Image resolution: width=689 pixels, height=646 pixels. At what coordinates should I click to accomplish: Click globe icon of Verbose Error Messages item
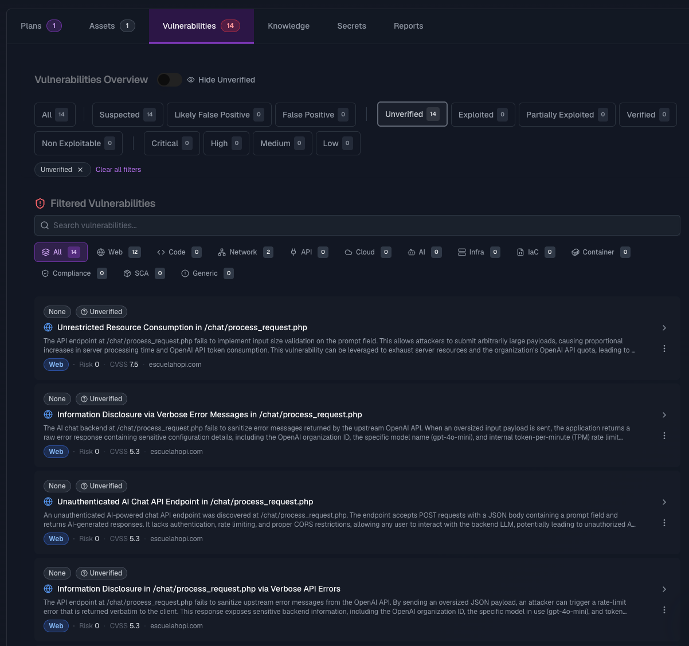click(x=48, y=414)
